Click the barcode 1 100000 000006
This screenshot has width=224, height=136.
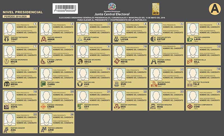click(x=65, y=9)
